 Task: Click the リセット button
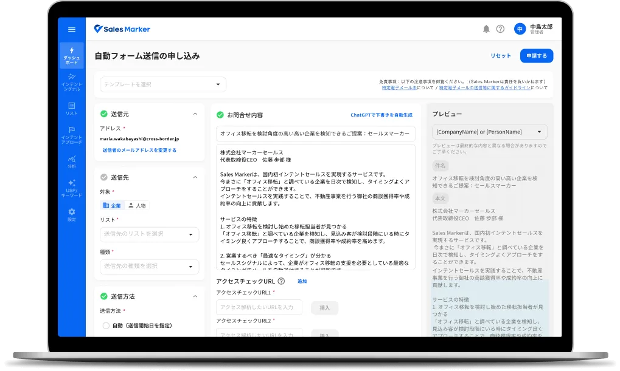(x=501, y=56)
